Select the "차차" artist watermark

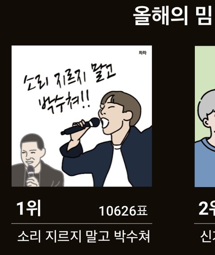142,53
